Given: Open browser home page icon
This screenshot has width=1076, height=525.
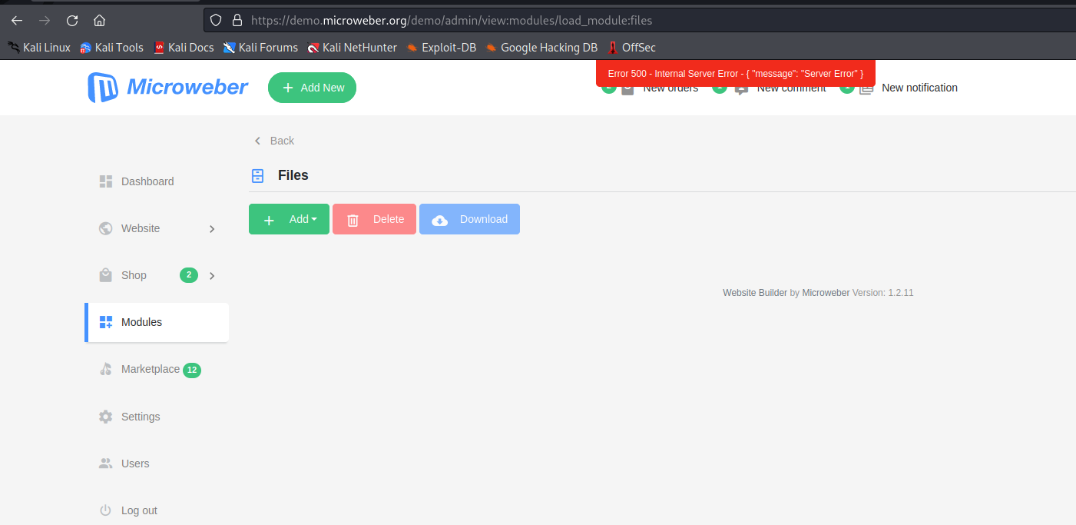Looking at the screenshot, I should [99, 21].
